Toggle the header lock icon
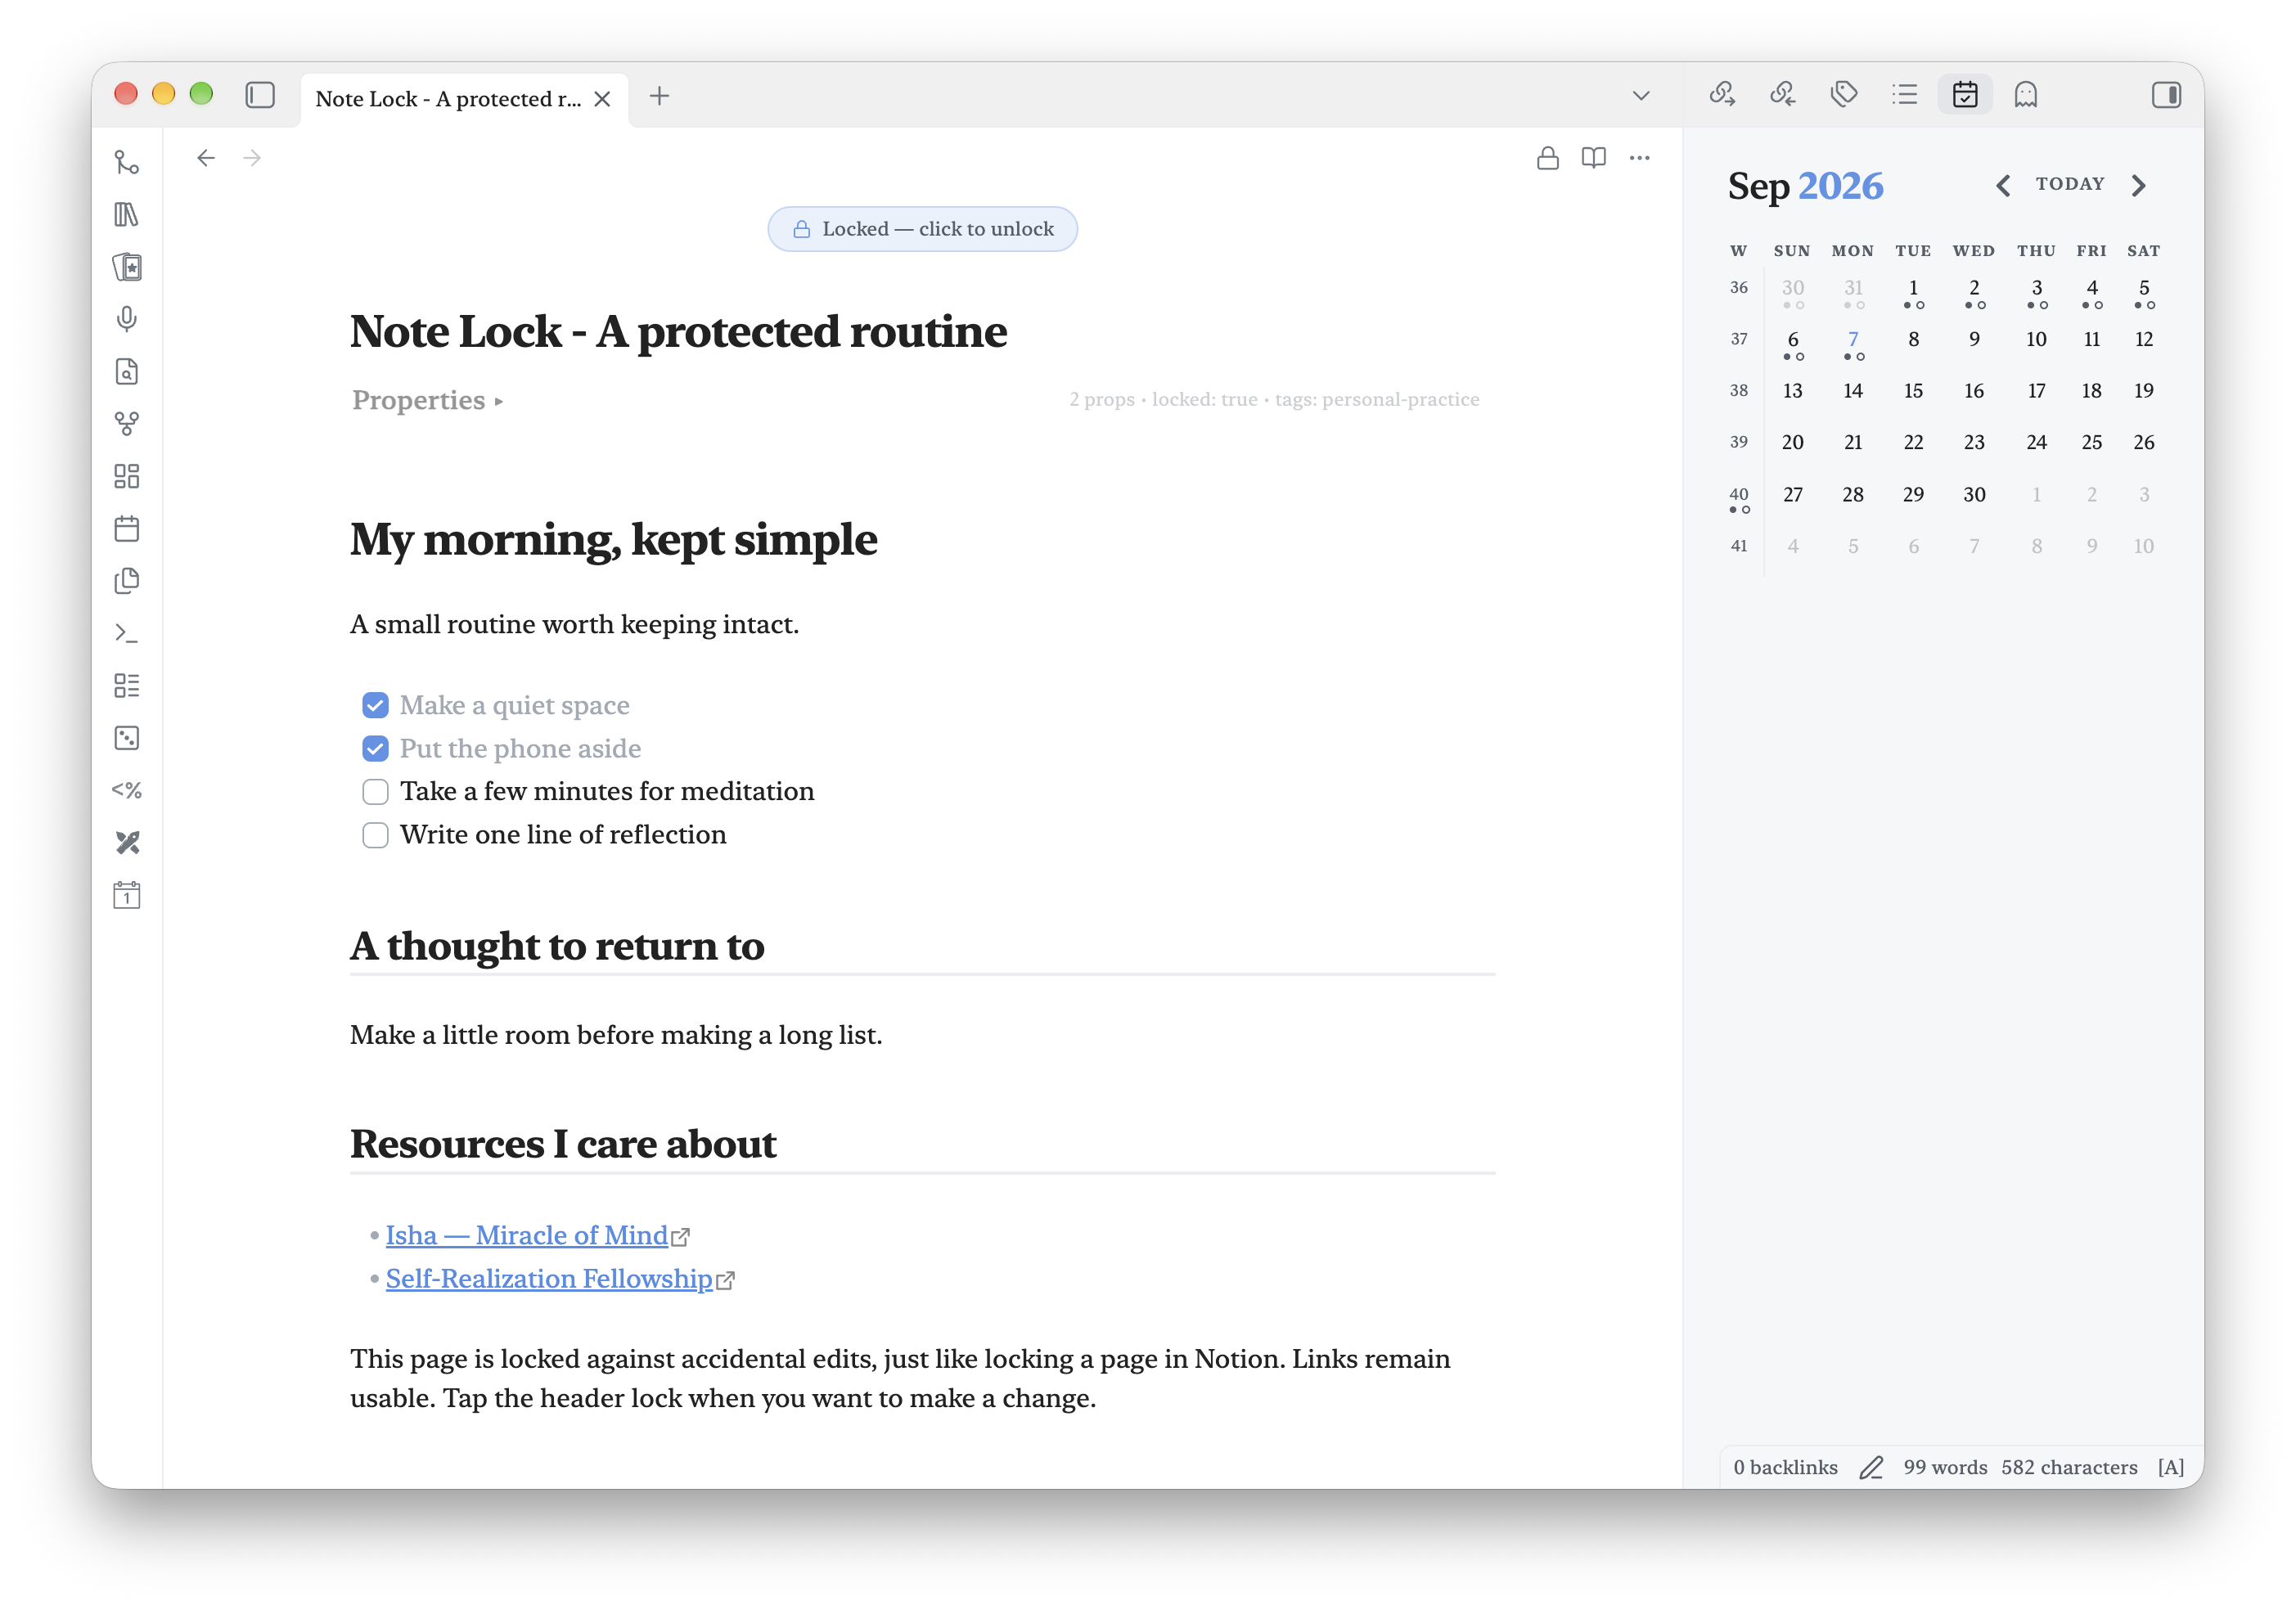The width and height of the screenshot is (2296, 1610). pyautogui.click(x=1547, y=158)
